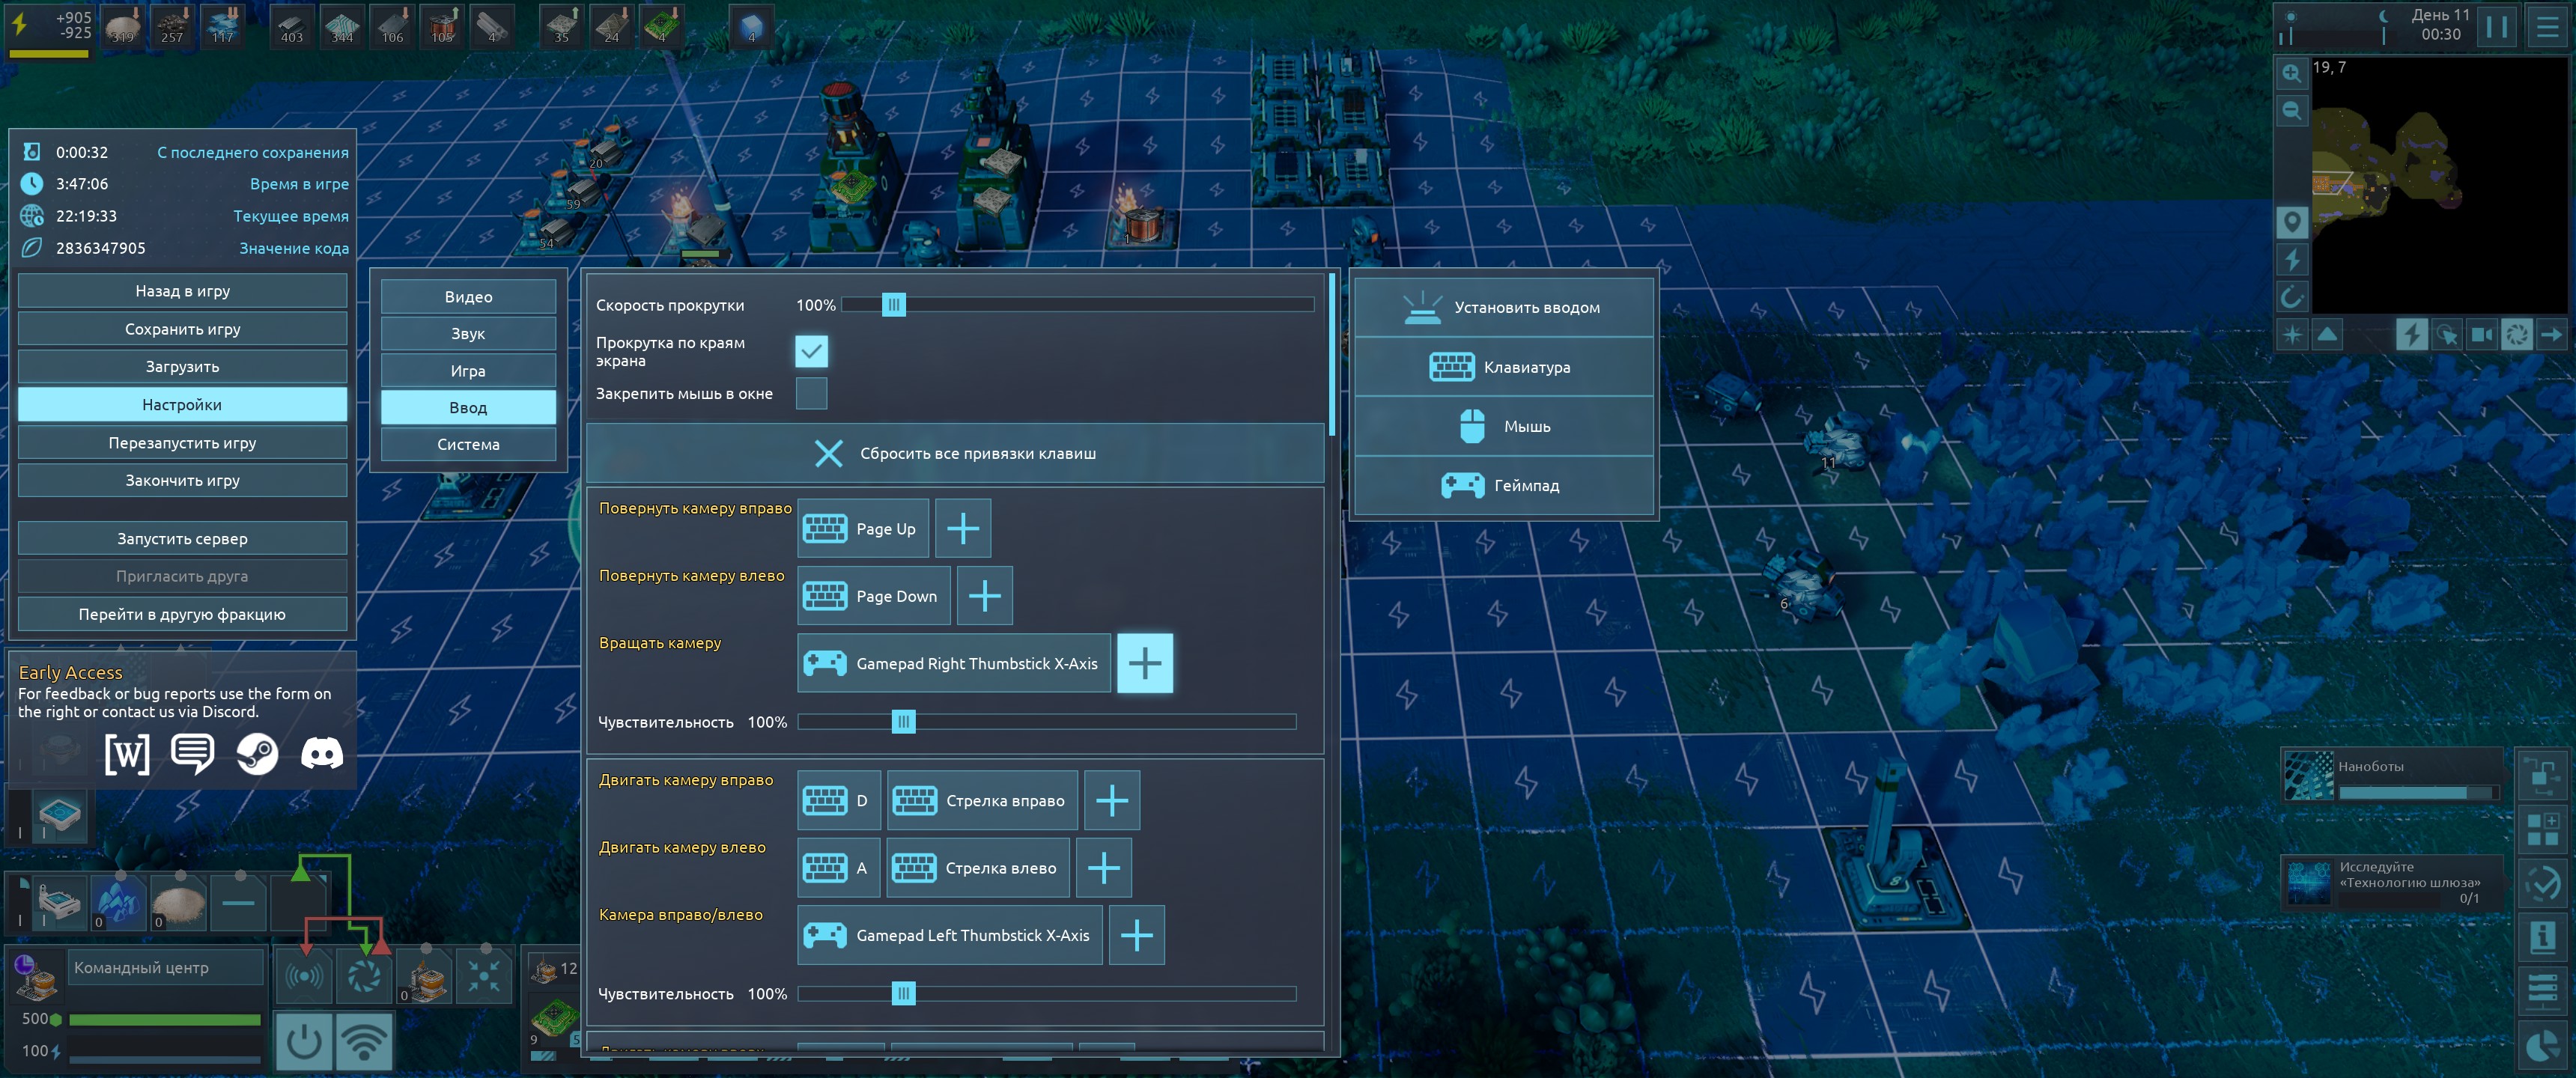Toggle the Command Center wireless transmit button

[364, 1042]
